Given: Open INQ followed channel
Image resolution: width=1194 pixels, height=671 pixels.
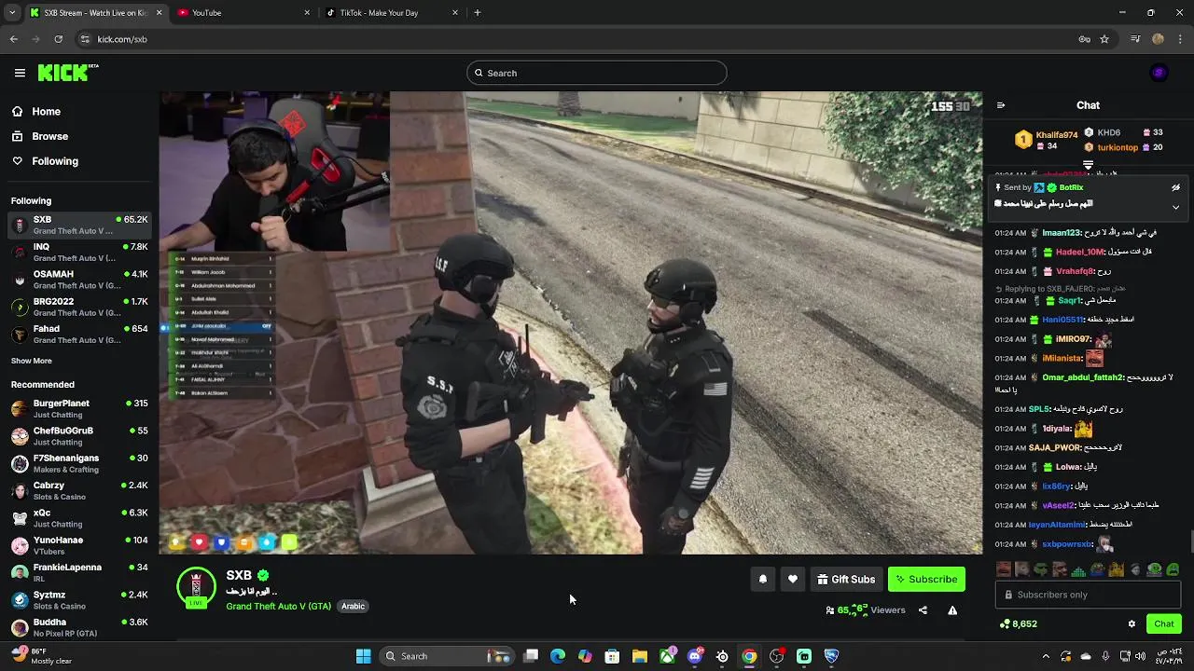Looking at the screenshot, I should tap(79, 253).
